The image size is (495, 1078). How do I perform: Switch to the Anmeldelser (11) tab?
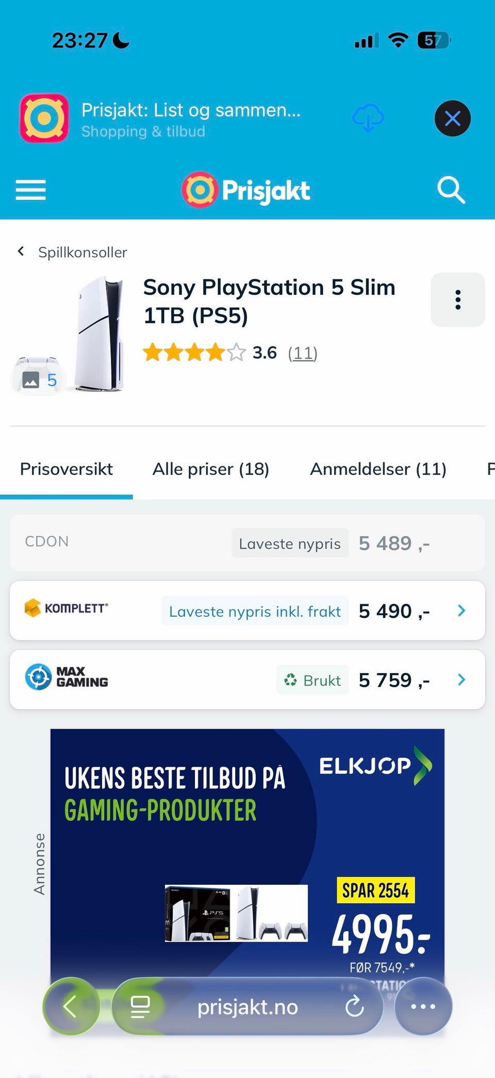click(x=378, y=469)
